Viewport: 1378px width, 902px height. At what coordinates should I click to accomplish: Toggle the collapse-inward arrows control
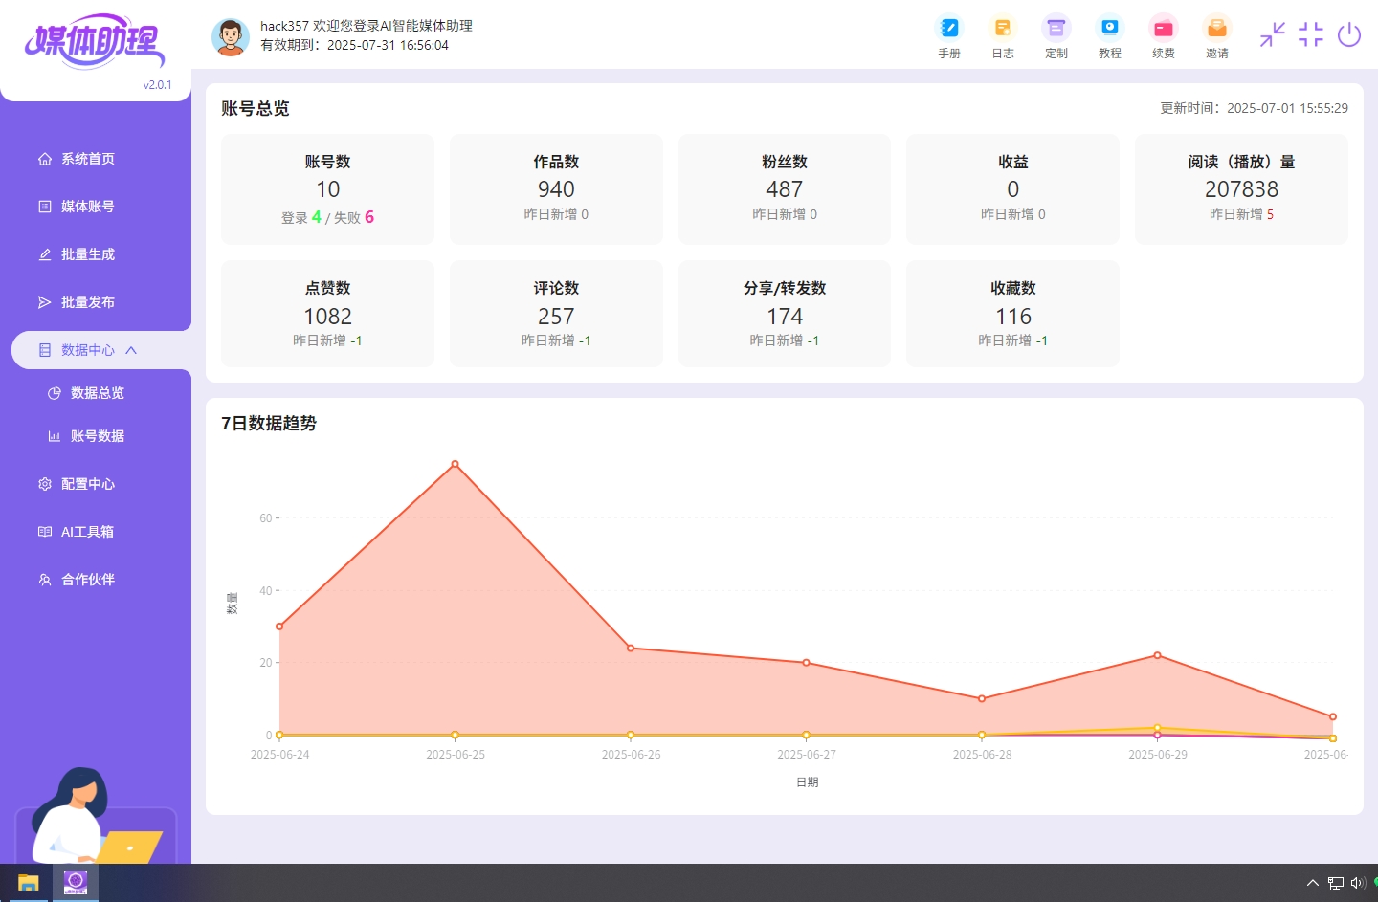(x=1272, y=35)
